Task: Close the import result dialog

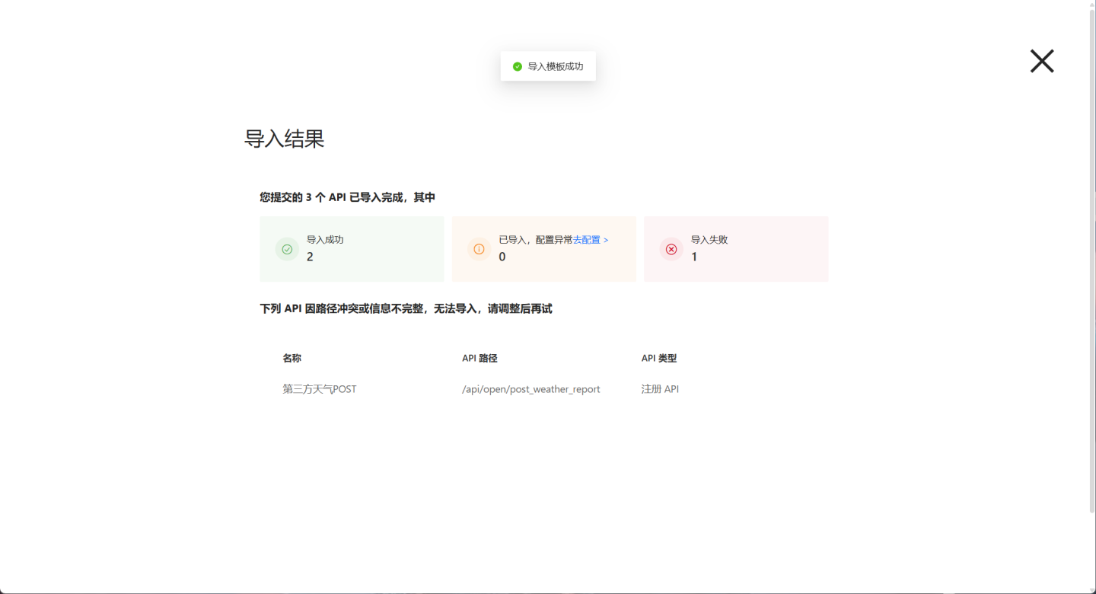Action: [1042, 61]
